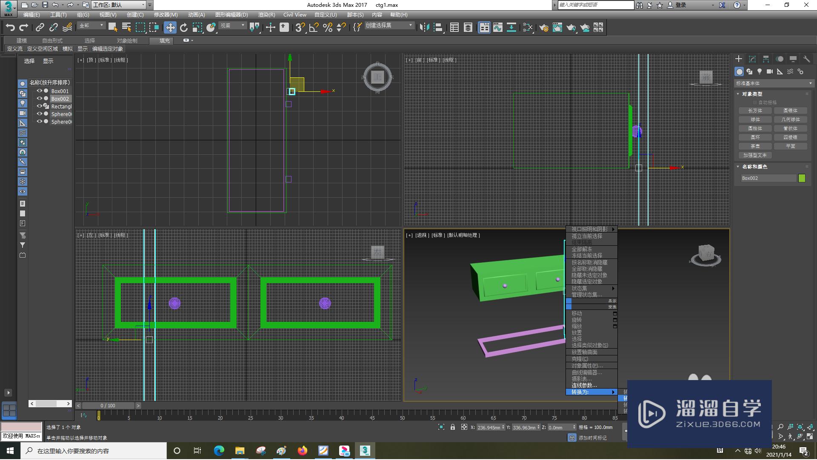817x460 pixels.
Task: Toggle visibility eye for Box001
Action: tap(39, 91)
